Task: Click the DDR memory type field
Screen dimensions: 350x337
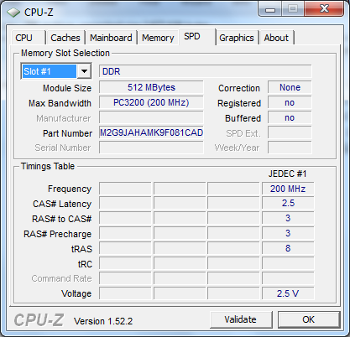Action: 205,71
